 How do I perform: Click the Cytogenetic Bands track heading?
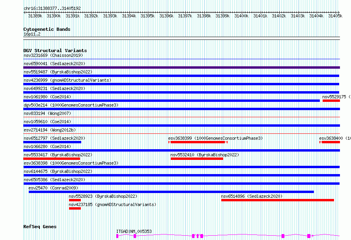coord(47,29)
